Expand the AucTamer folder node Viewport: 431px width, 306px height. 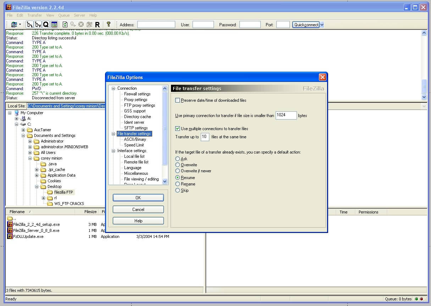point(23,130)
